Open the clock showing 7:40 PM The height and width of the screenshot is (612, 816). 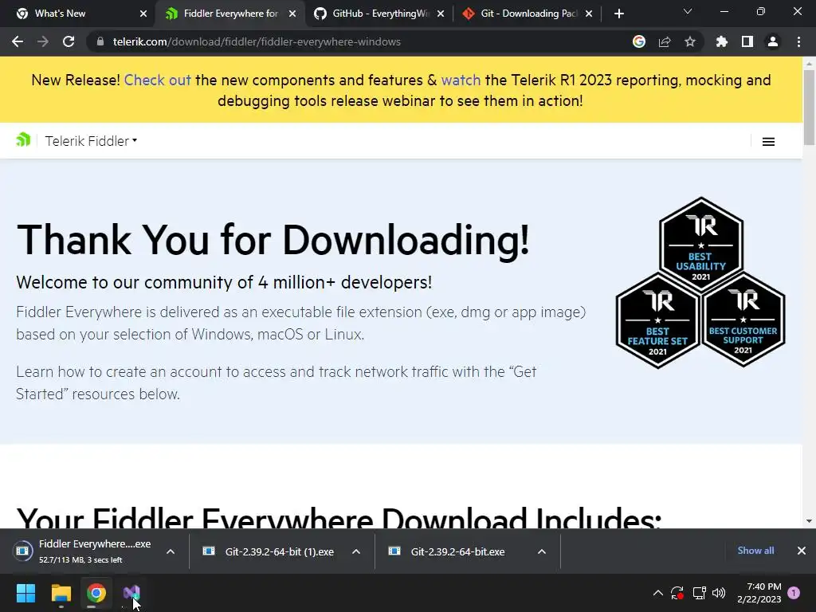coord(759,593)
